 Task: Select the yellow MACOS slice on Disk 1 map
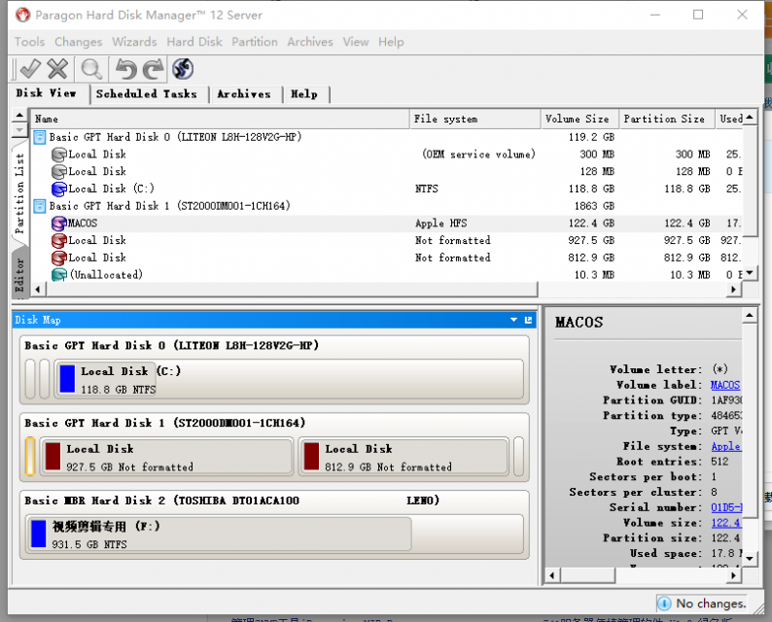(x=30, y=456)
